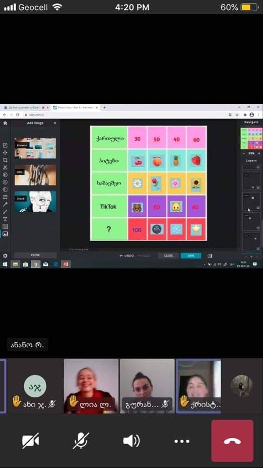Click the pineapple emoji cell
The height and width of the screenshot is (468, 263).
(176, 161)
